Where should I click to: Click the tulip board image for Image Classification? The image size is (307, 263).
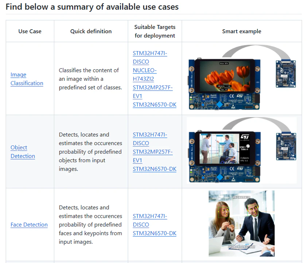pyautogui.click(x=224, y=84)
